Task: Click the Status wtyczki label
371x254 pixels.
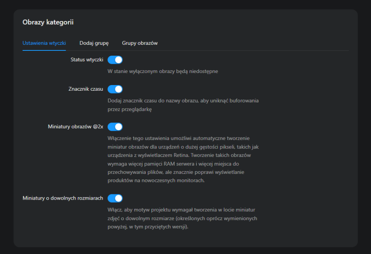Action: (87, 60)
